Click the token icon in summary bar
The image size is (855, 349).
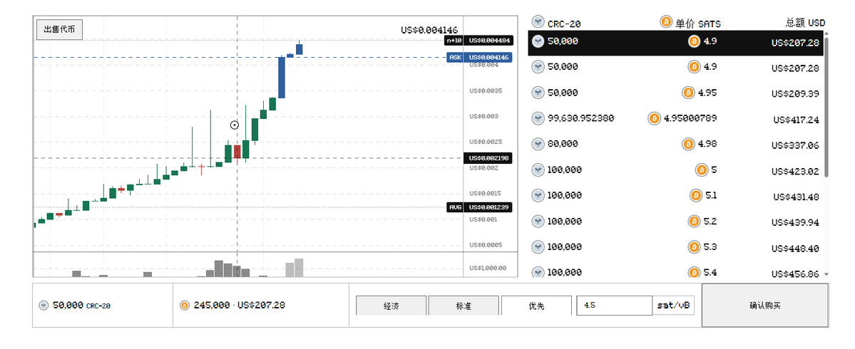(43, 306)
